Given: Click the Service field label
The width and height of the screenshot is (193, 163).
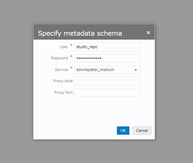Looking at the screenshot, I should tap(61, 70).
